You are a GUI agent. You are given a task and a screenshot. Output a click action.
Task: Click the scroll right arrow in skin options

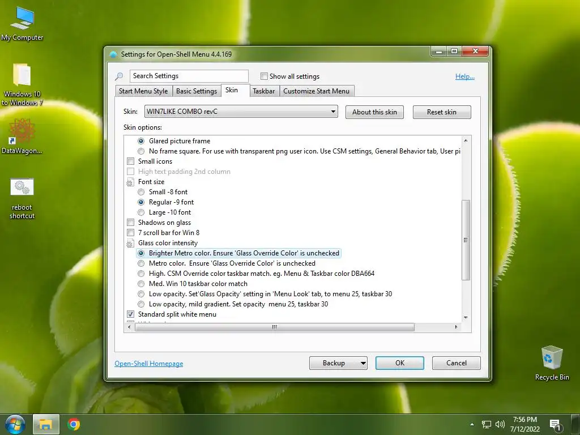[x=456, y=327]
